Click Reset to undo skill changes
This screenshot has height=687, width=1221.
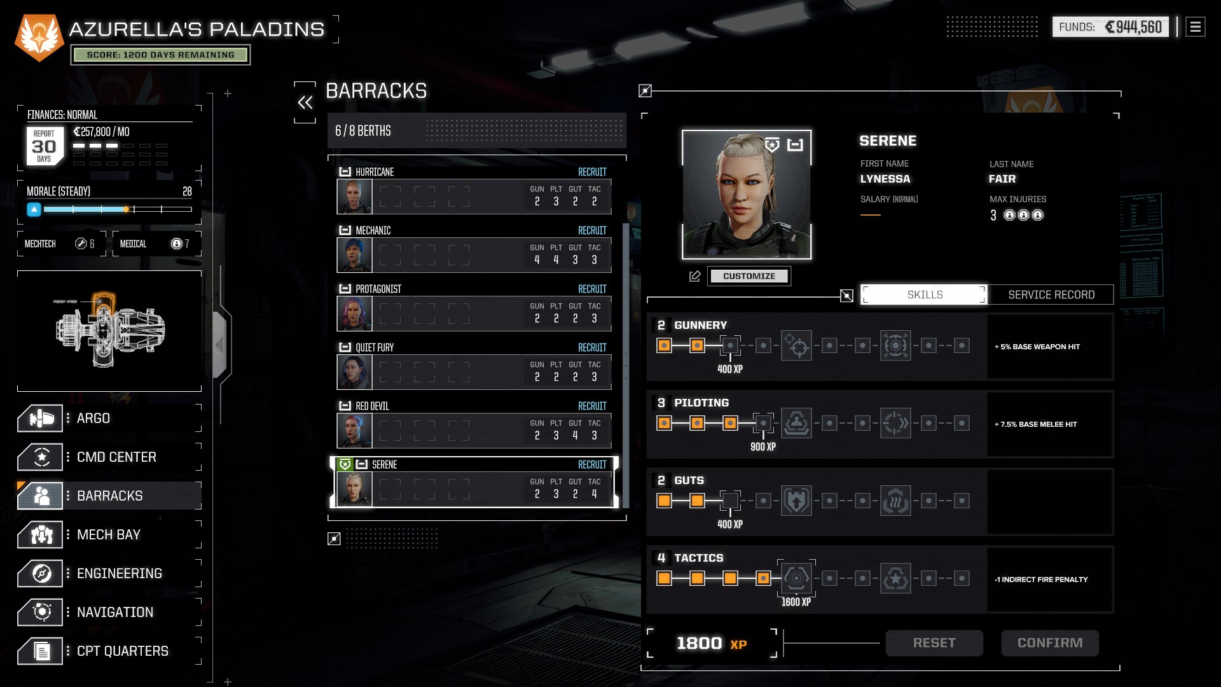coord(934,642)
